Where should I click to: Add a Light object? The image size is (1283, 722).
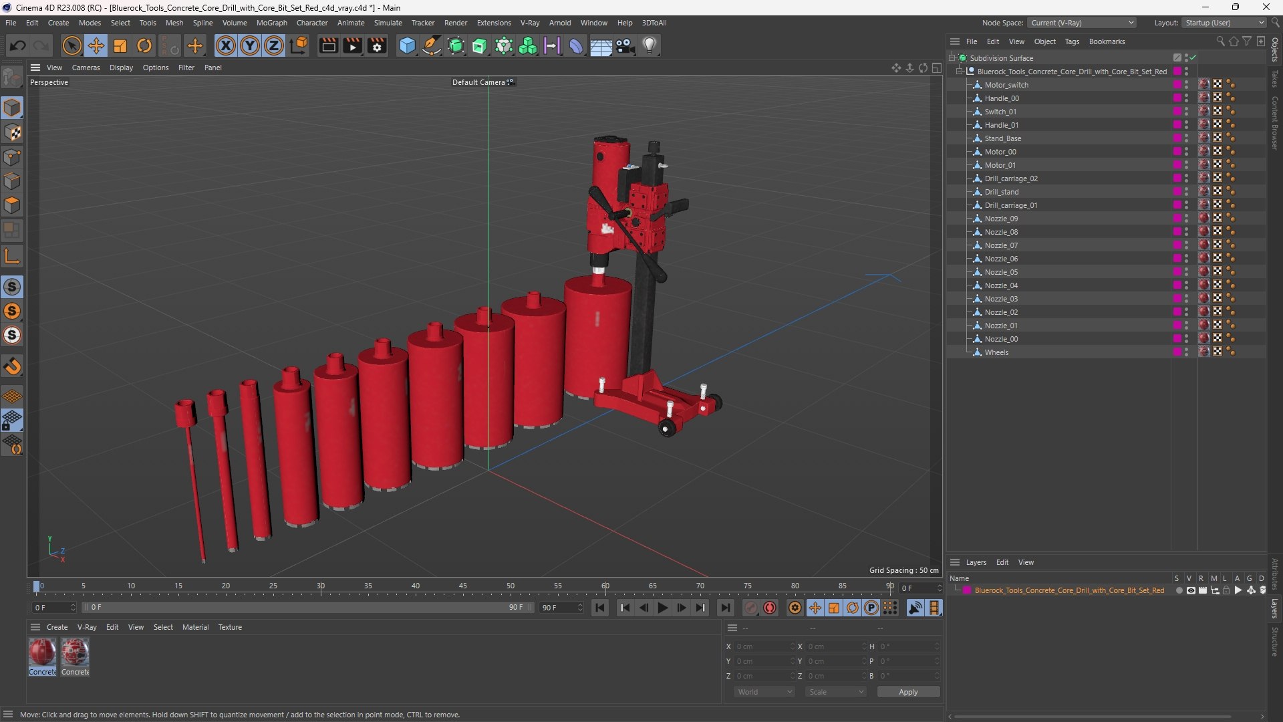tap(650, 45)
